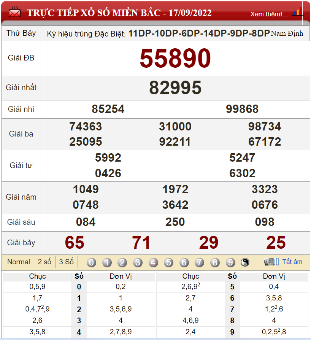This screenshot has height=340, width=311.
Task: Switch to 2 số display mode
Action: 44,262
